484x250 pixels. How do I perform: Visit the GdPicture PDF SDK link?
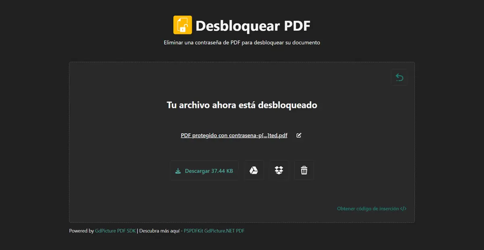point(115,231)
